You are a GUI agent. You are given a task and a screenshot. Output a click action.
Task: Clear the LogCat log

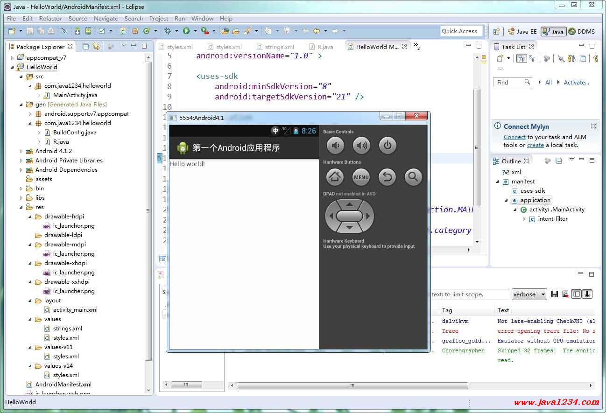565,294
